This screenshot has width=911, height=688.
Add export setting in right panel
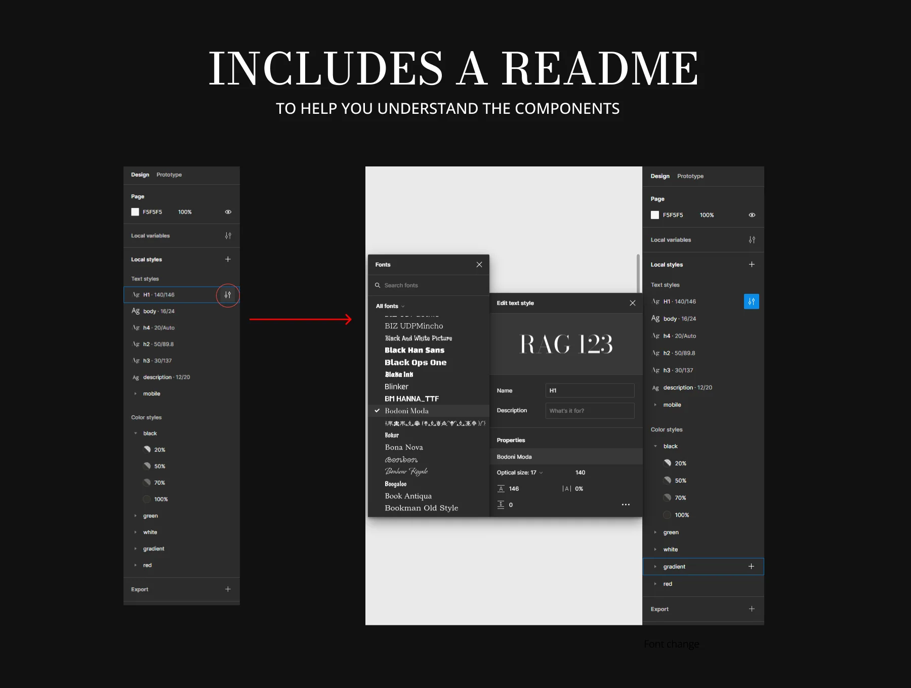pyautogui.click(x=752, y=609)
